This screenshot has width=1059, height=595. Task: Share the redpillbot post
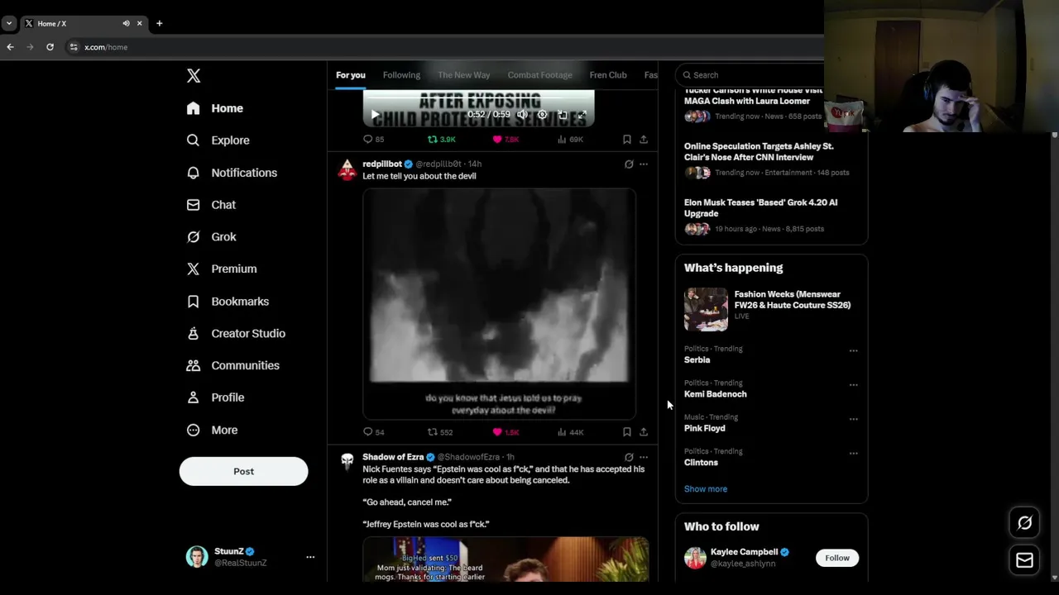(x=644, y=432)
